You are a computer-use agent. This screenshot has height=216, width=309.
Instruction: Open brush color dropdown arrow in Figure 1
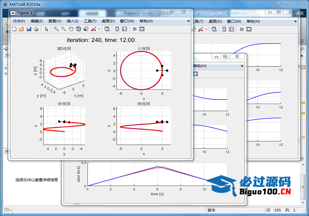pos(99,29)
